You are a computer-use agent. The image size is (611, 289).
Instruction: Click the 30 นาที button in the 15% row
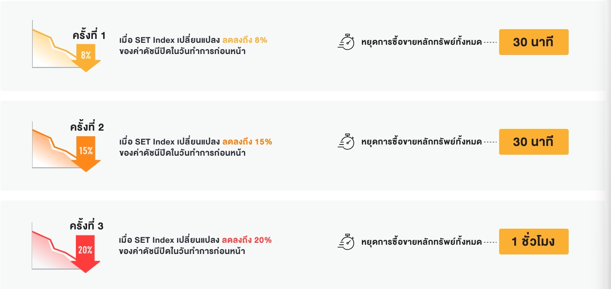pyautogui.click(x=534, y=142)
